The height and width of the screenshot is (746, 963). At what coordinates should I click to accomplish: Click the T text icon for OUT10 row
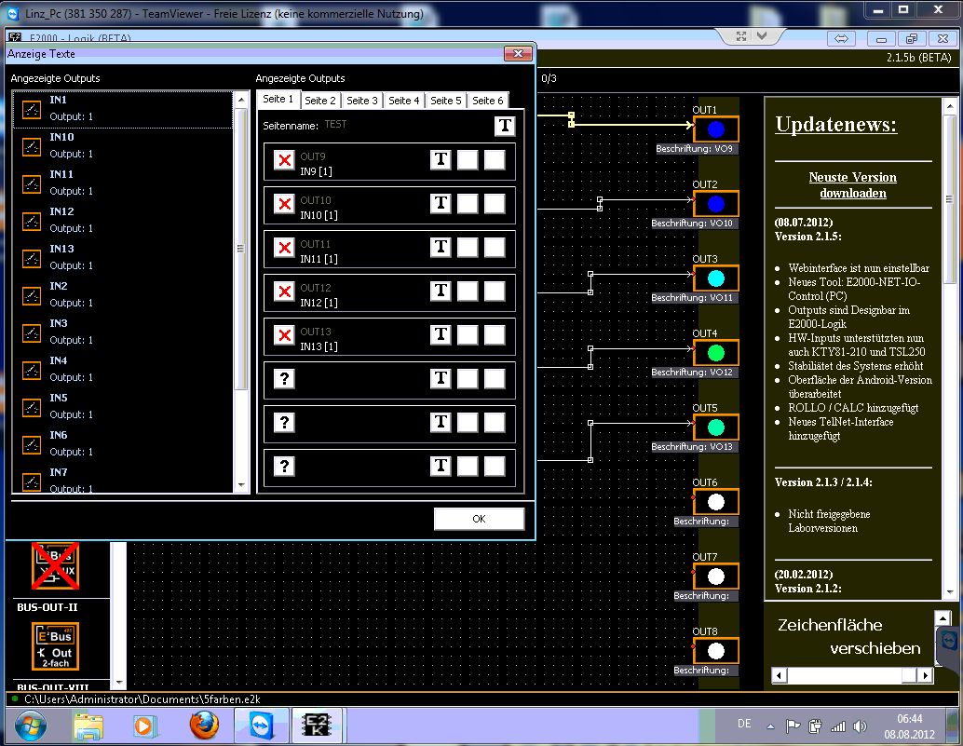coord(441,203)
